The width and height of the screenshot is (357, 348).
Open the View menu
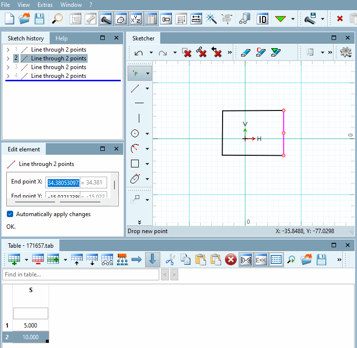(x=23, y=4)
